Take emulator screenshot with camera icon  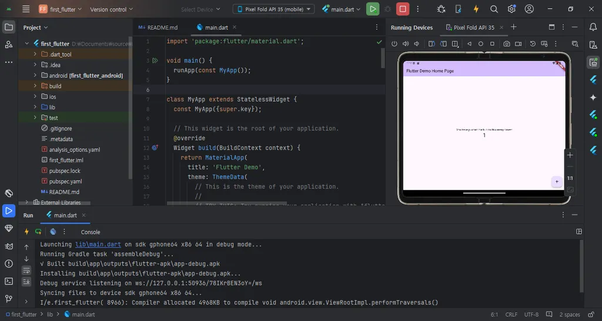point(507,44)
